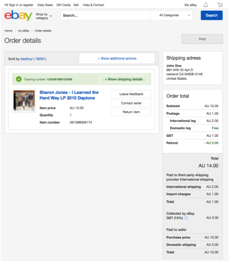Expand Show additional actions
The height and width of the screenshot is (261, 232).
point(117,59)
